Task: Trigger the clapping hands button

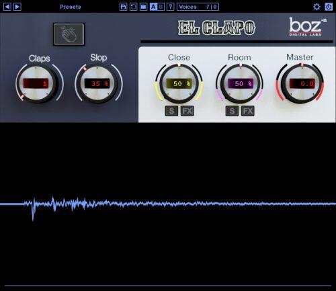Action: tap(69, 34)
